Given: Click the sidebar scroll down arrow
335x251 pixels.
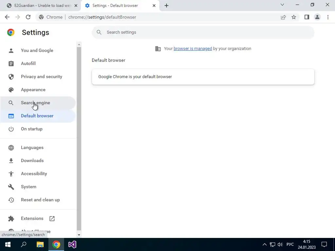Looking at the screenshot, I should [79, 235].
